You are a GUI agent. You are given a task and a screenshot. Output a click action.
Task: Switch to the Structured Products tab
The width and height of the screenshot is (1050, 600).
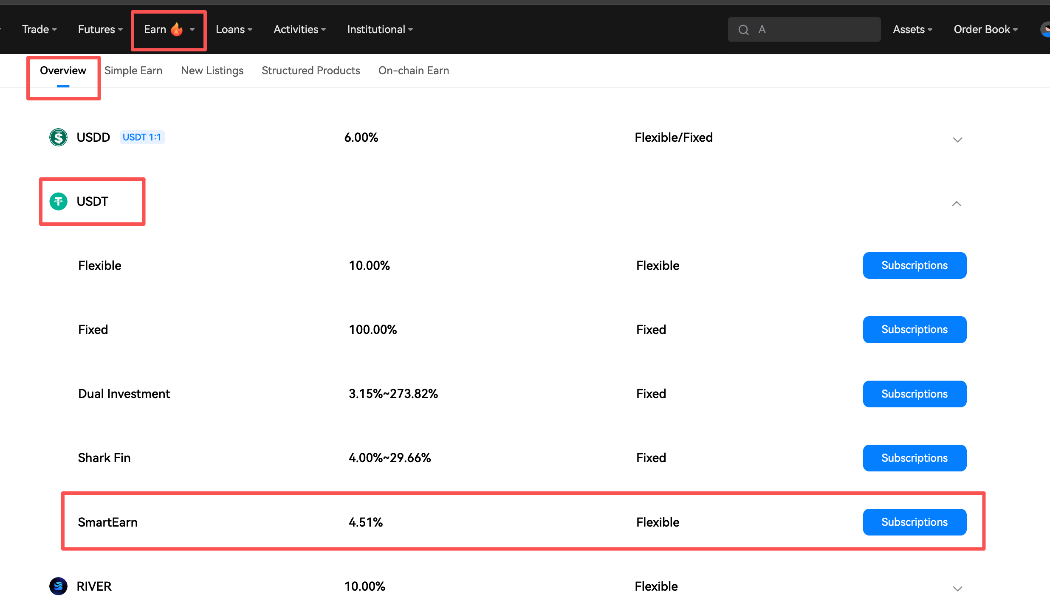tap(311, 70)
